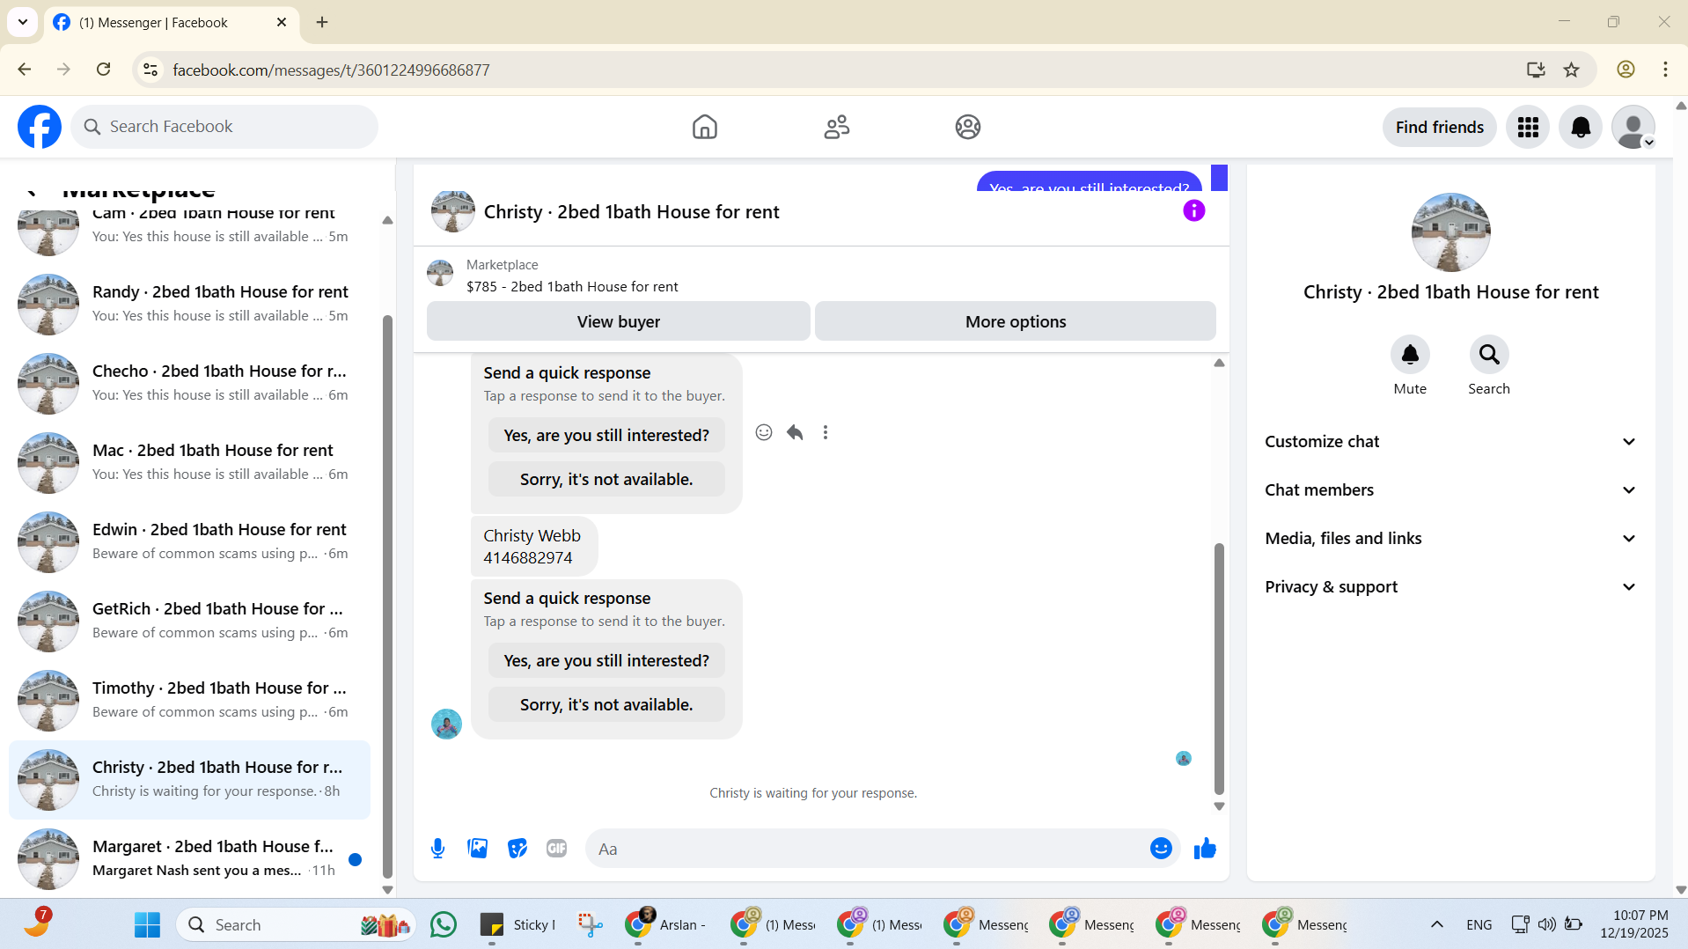Reply to the quick response message

tap(795, 432)
